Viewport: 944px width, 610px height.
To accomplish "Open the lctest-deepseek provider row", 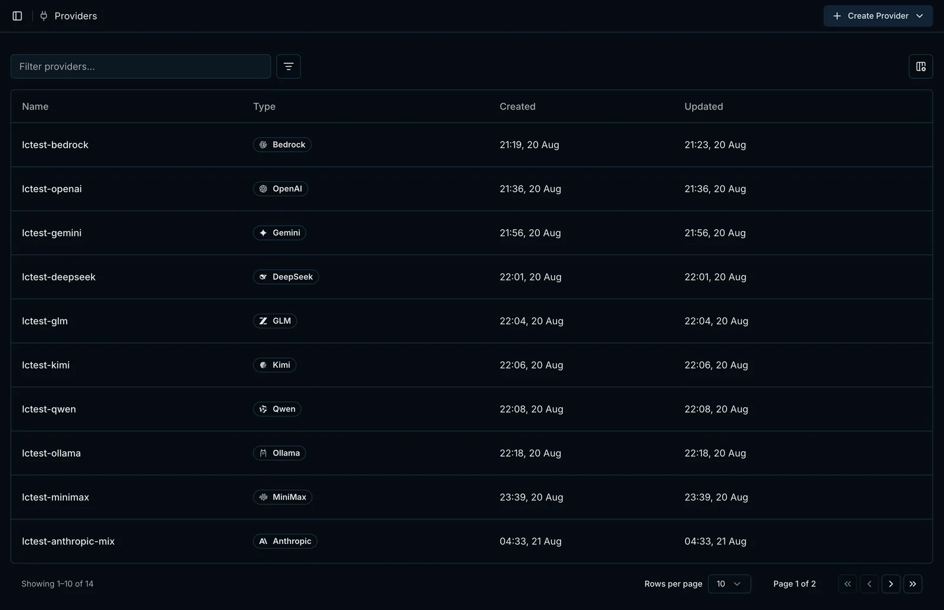I will (471, 277).
